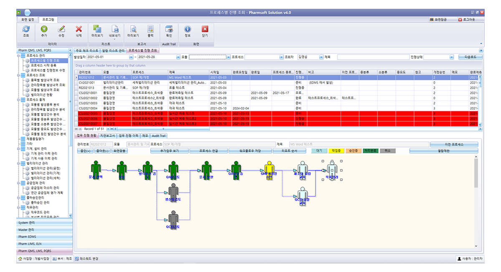Select the yellow GMP위원장 승인 workflow node
This screenshot has width=501, height=272.
pos(269,170)
